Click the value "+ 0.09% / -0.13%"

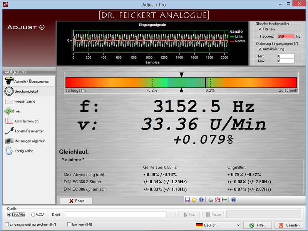160,174
